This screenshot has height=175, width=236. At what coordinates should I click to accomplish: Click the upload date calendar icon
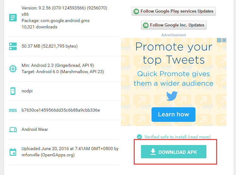coord(13,152)
